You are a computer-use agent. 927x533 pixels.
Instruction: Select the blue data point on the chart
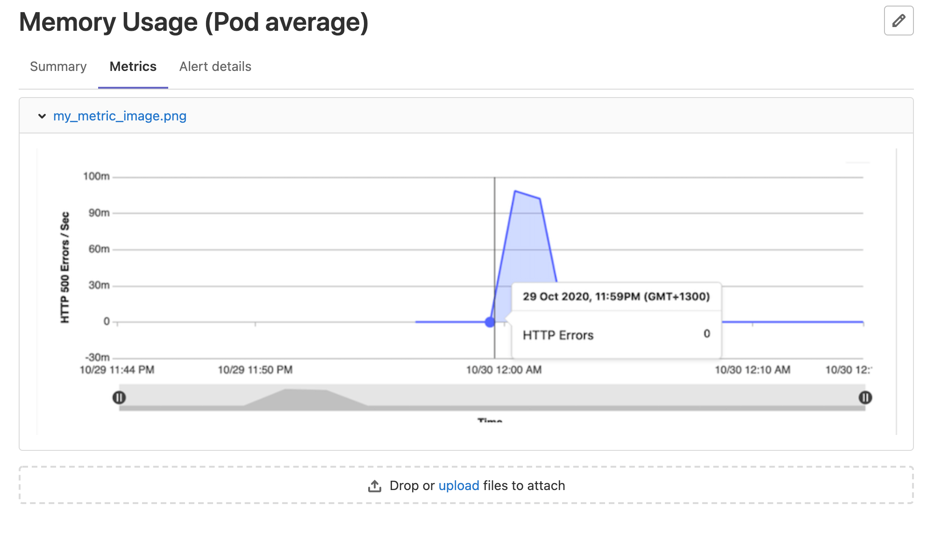pos(489,321)
